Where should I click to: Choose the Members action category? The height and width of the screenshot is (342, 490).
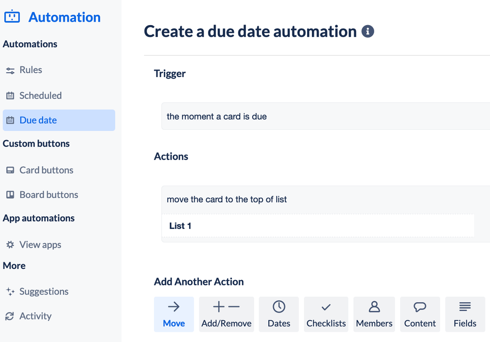pos(374,314)
